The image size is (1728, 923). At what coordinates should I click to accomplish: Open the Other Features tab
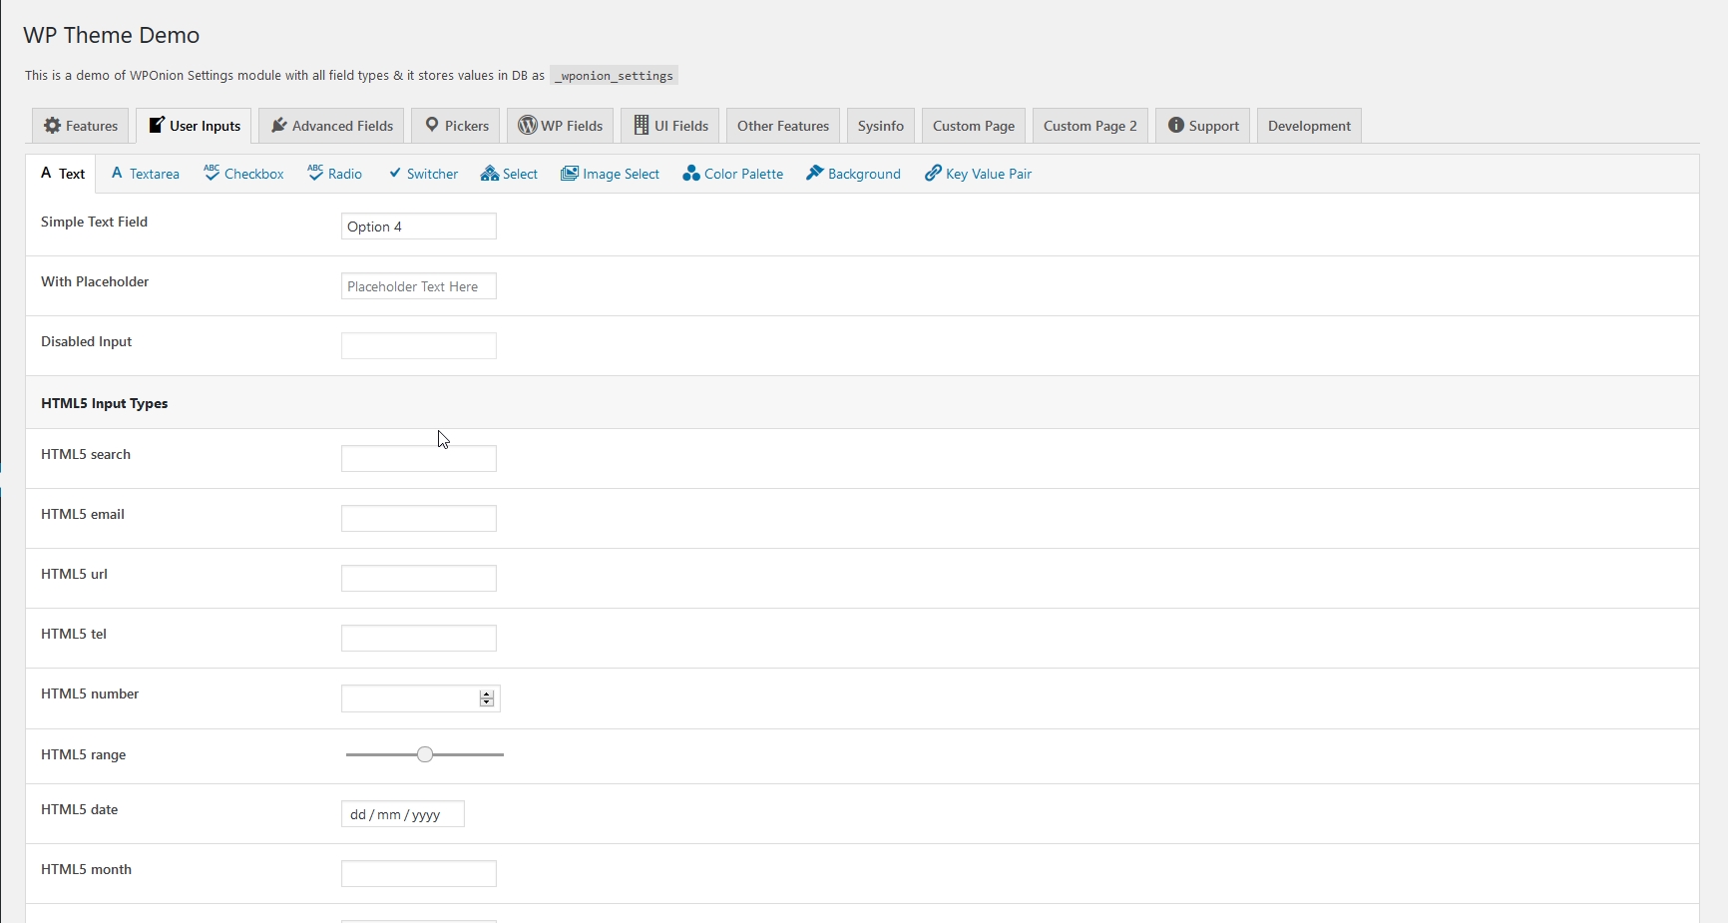point(783,126)
